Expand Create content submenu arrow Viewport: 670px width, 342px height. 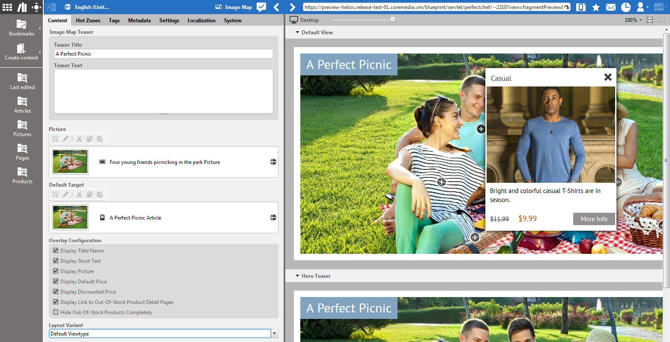pos(40,53)
